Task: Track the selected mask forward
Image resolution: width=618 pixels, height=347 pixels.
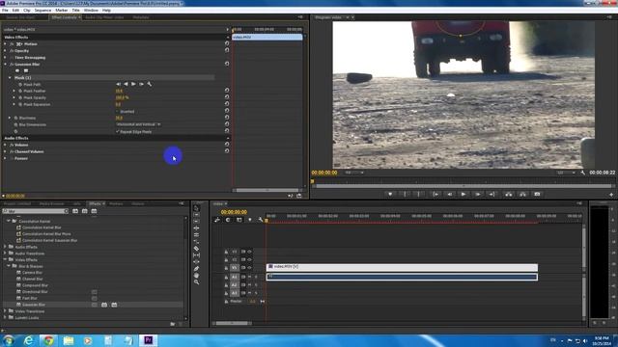Action: click(x=133, y=84)
